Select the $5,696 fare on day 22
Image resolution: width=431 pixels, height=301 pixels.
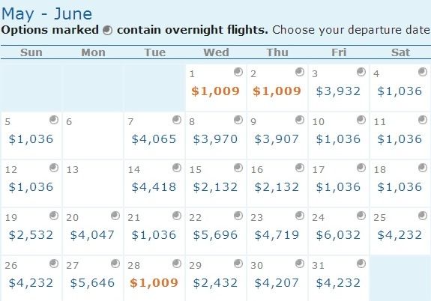click(215, 235)
